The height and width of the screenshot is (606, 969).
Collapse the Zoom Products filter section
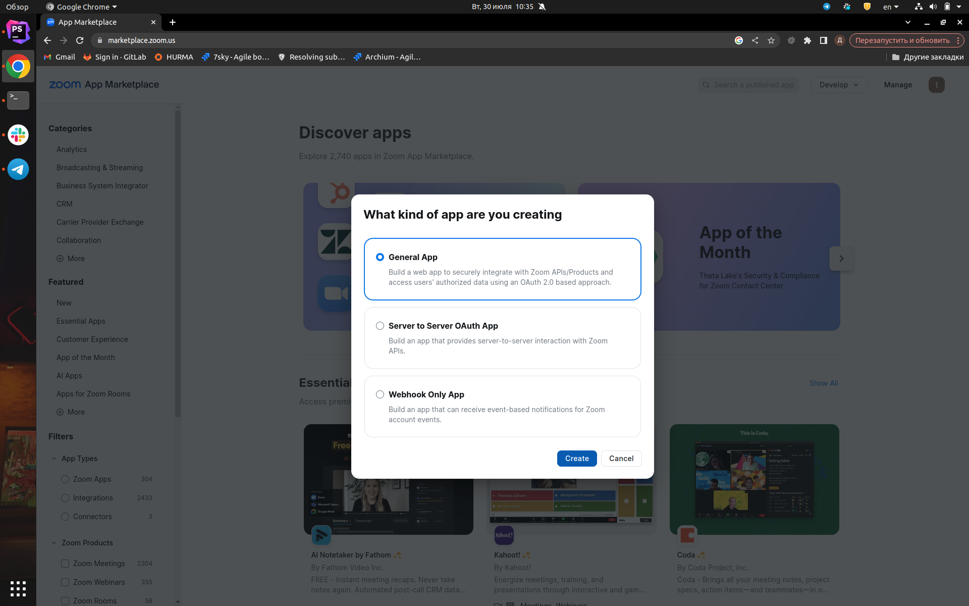54,543
